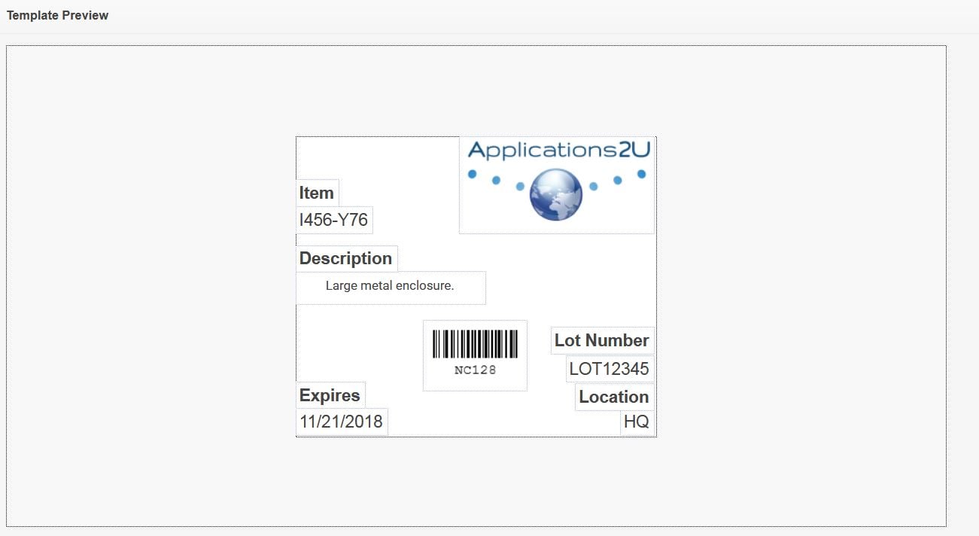This screenshot has width=979, height=536.
Task: Select the Expires field label
Action: point(329,394)
